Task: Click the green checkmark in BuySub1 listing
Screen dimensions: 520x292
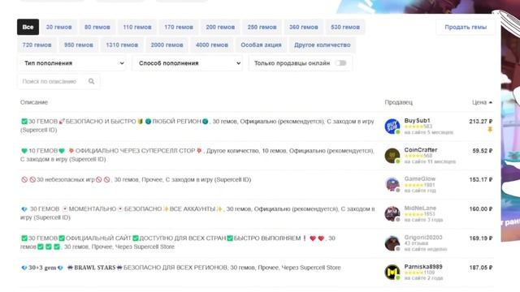Action: click(x=24, y=122)
